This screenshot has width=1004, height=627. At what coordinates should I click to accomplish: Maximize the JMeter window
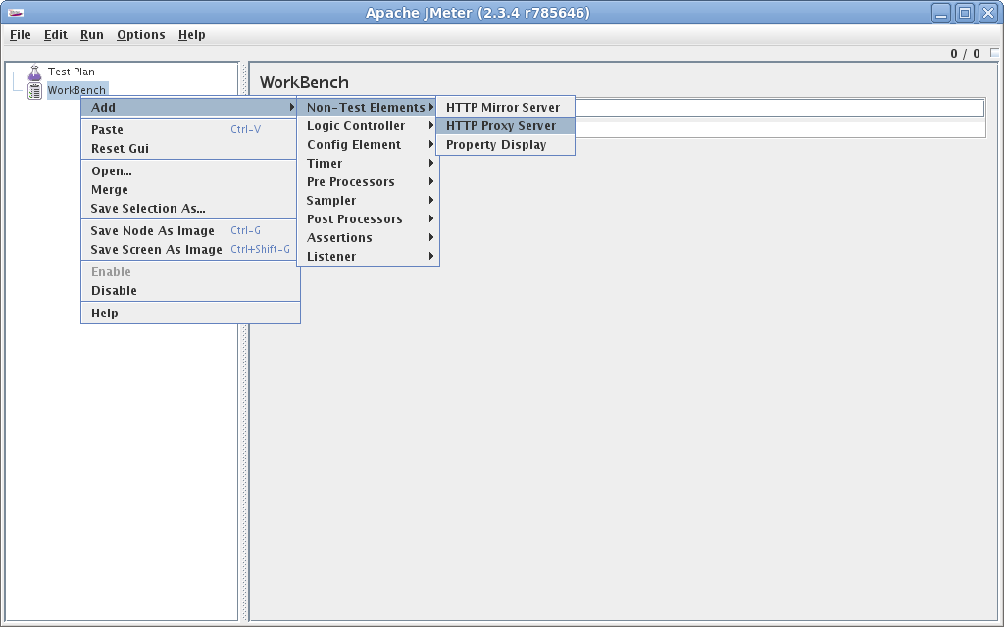(965, 13)
